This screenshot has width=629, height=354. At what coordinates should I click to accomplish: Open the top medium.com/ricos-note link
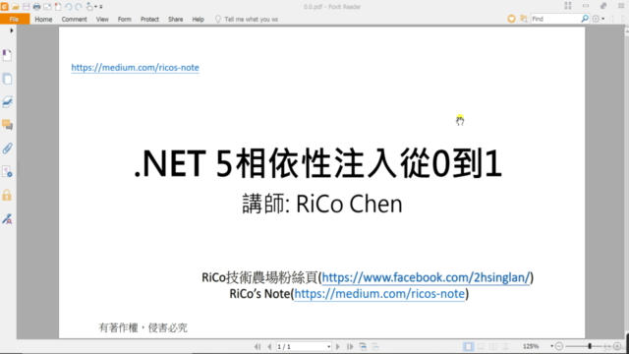(135, 68)
